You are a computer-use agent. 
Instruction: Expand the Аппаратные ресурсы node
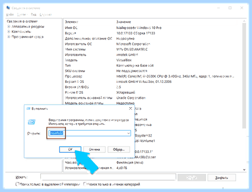pyautogui.click(x=9, y=26)
